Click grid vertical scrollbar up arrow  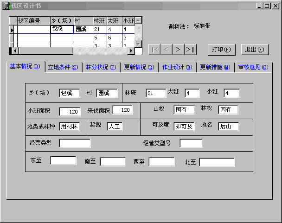138,20
